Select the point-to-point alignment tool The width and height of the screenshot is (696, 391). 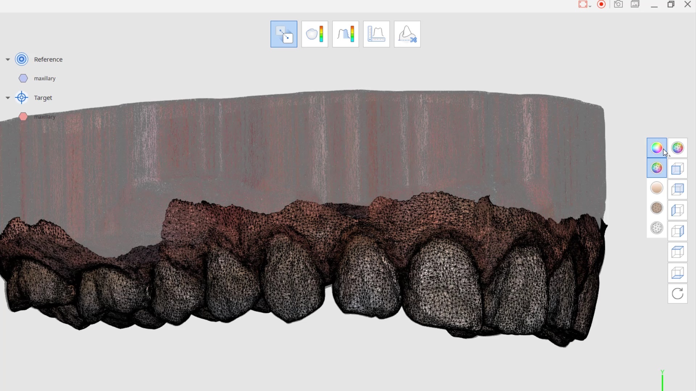tap(284, 34)
